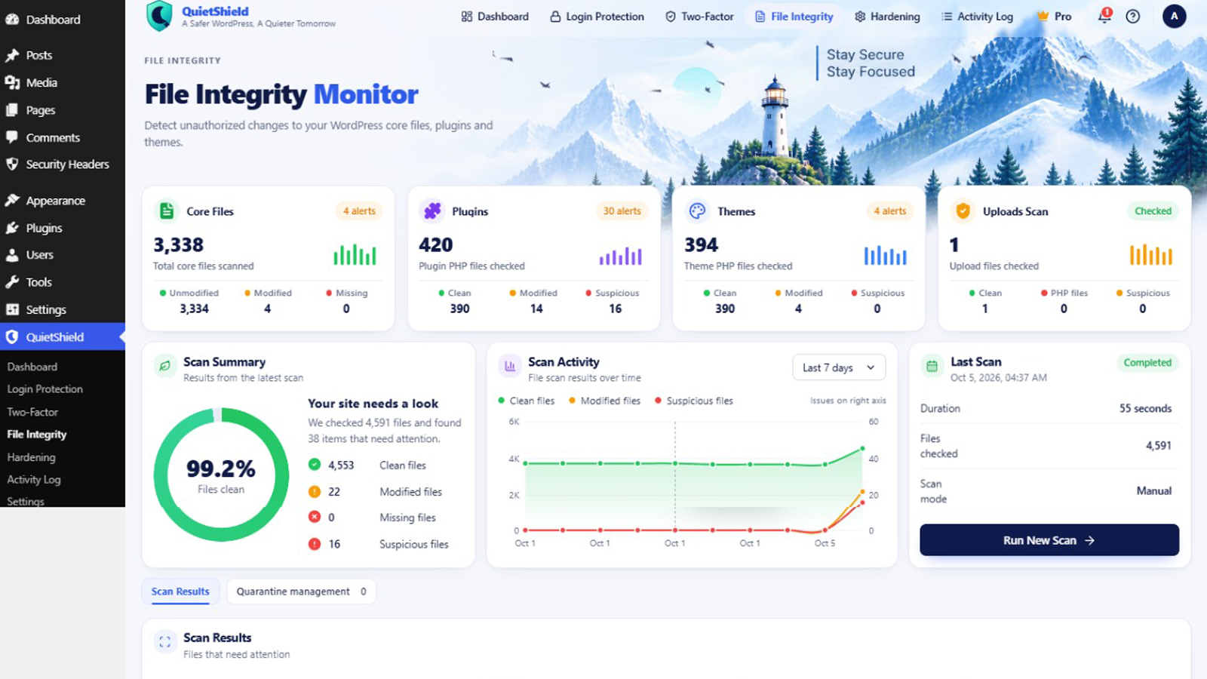Open Login Protection in top navigation
1207x679 pixels.
point(597,17)
